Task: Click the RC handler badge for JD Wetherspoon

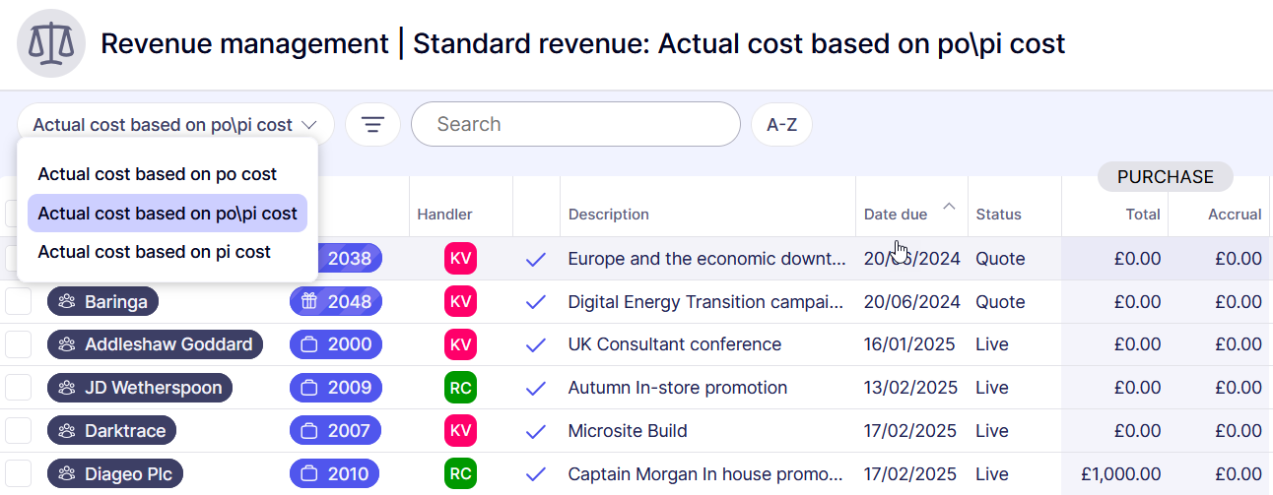Action: [x=460, y=388]
